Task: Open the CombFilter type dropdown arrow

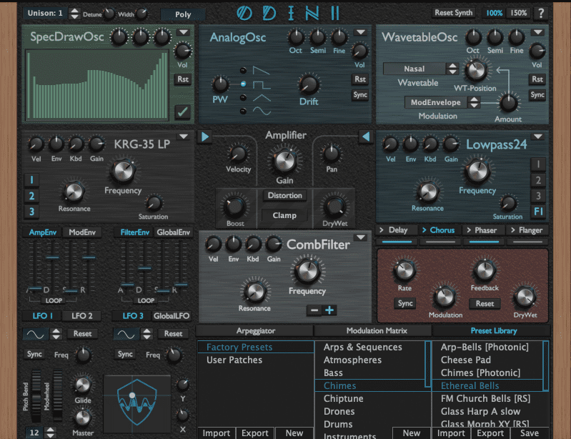Action: click(360, 238)
